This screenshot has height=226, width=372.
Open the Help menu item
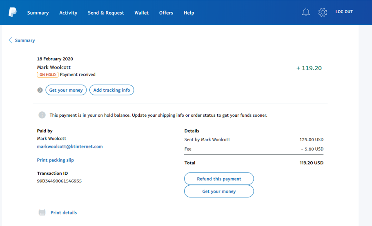(189, 13)
